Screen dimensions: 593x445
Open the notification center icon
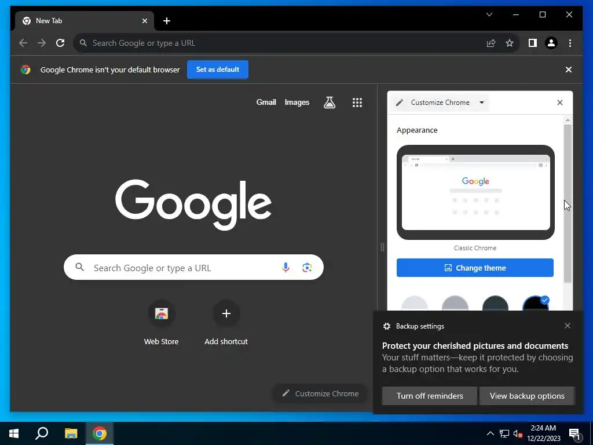click(x=575, y=433)
